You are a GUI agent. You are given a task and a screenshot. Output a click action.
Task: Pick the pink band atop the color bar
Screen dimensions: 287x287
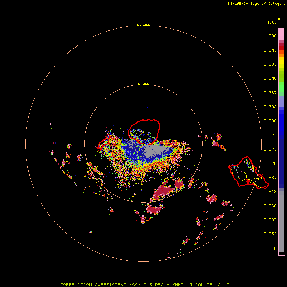282,34
